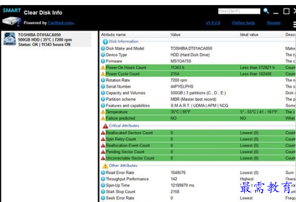Screen dimensions: 296x202
Task: Click info icon next to Serial Number
Action: pyautogui.click(x=103, y=87)
